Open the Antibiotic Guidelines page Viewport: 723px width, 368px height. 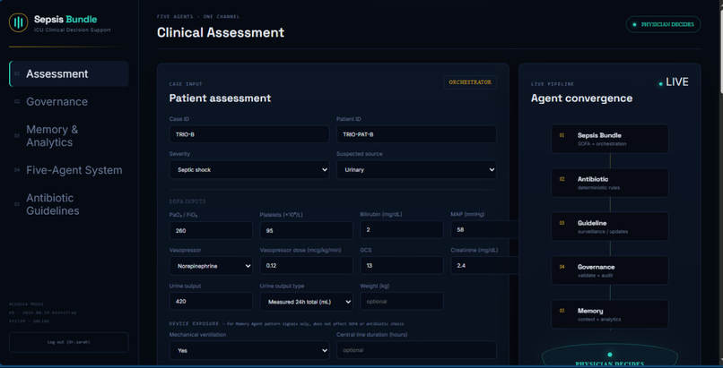[x=69, y=204]
